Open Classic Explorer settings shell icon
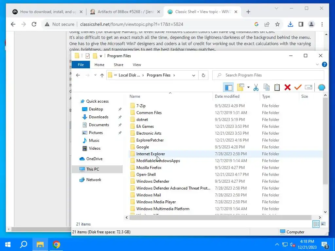The image size is (335, 251). pyautogui.click(x=321, y=87)
